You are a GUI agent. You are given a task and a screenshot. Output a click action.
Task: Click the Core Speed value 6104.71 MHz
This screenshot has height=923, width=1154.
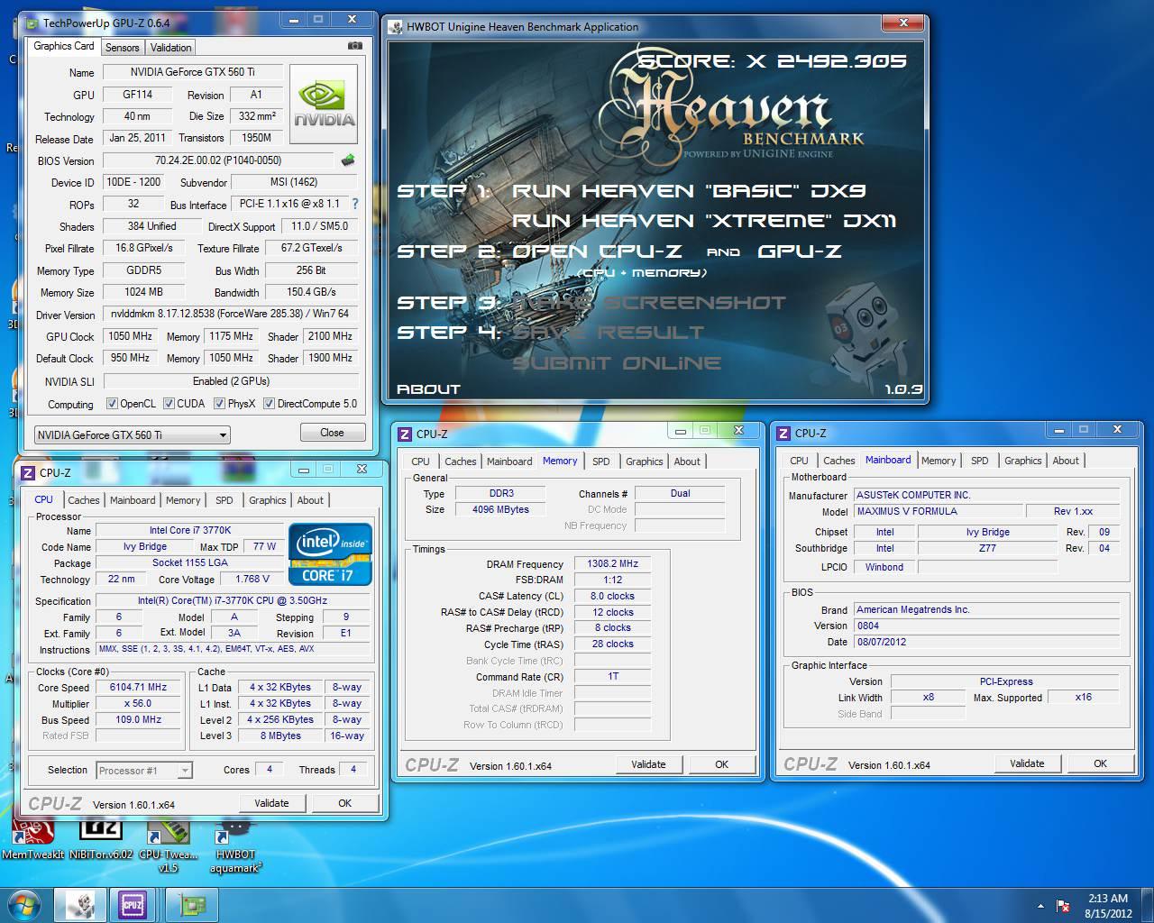tap(138, 687)
